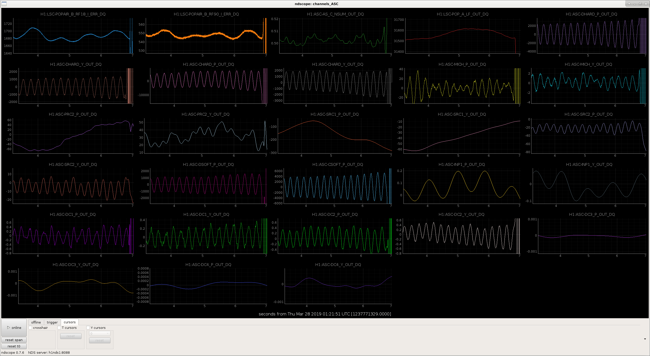Image resolution: width=650 pixels, height=356 pixels.
Task: Click the Y cursors reset button
Action: pyautogui.click(x=100, y=340)
